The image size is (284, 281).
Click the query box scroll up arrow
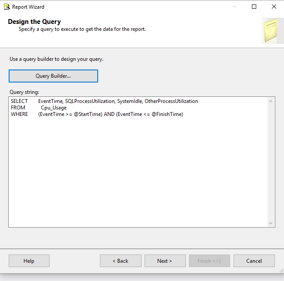271,102
